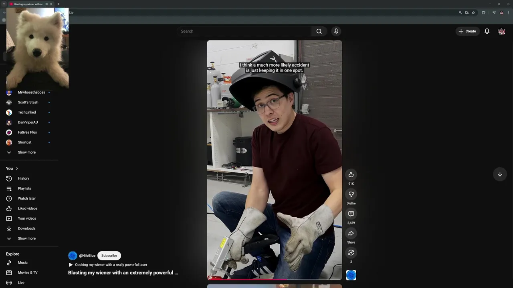Open Chrome three-dot menu
This screenshot has height=288, width=513.
click(x=509, y=13)
